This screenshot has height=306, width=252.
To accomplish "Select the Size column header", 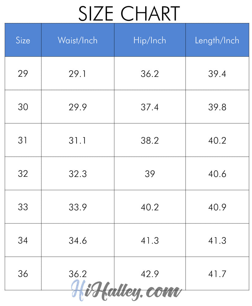I will [23, 40].
